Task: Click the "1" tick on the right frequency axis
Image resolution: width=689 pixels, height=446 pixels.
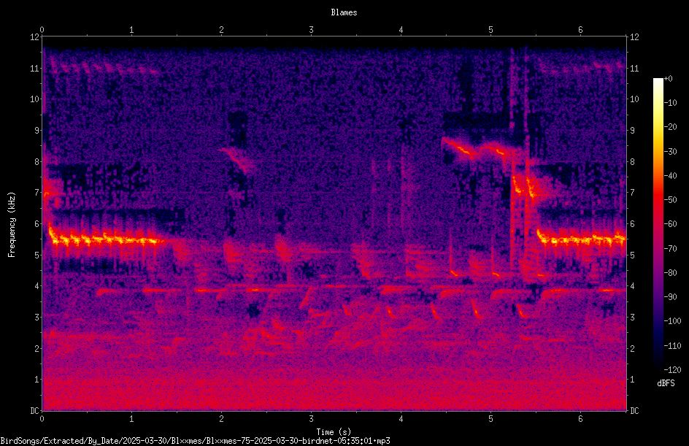Action: click(632, 380)
